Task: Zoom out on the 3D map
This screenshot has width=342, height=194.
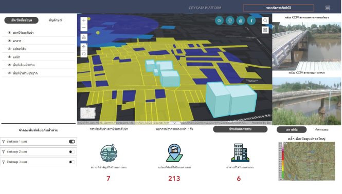Action: pyautogui.click(x=84, y=28)
